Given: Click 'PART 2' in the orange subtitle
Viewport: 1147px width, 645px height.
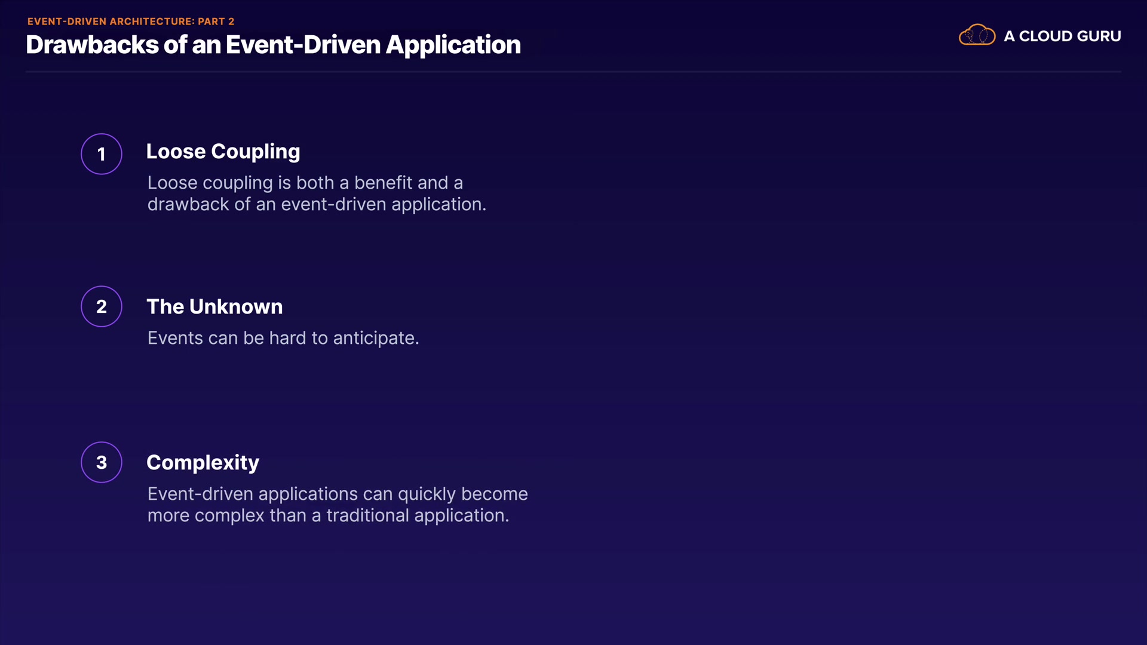Looking at the screenshot, I should point(216,21).
